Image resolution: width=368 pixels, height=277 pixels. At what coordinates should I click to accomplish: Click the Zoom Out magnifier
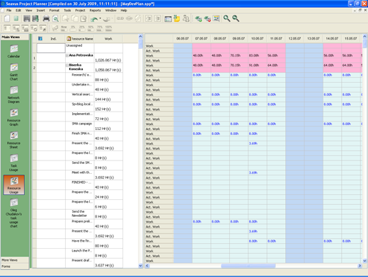[x=236, y=18]
